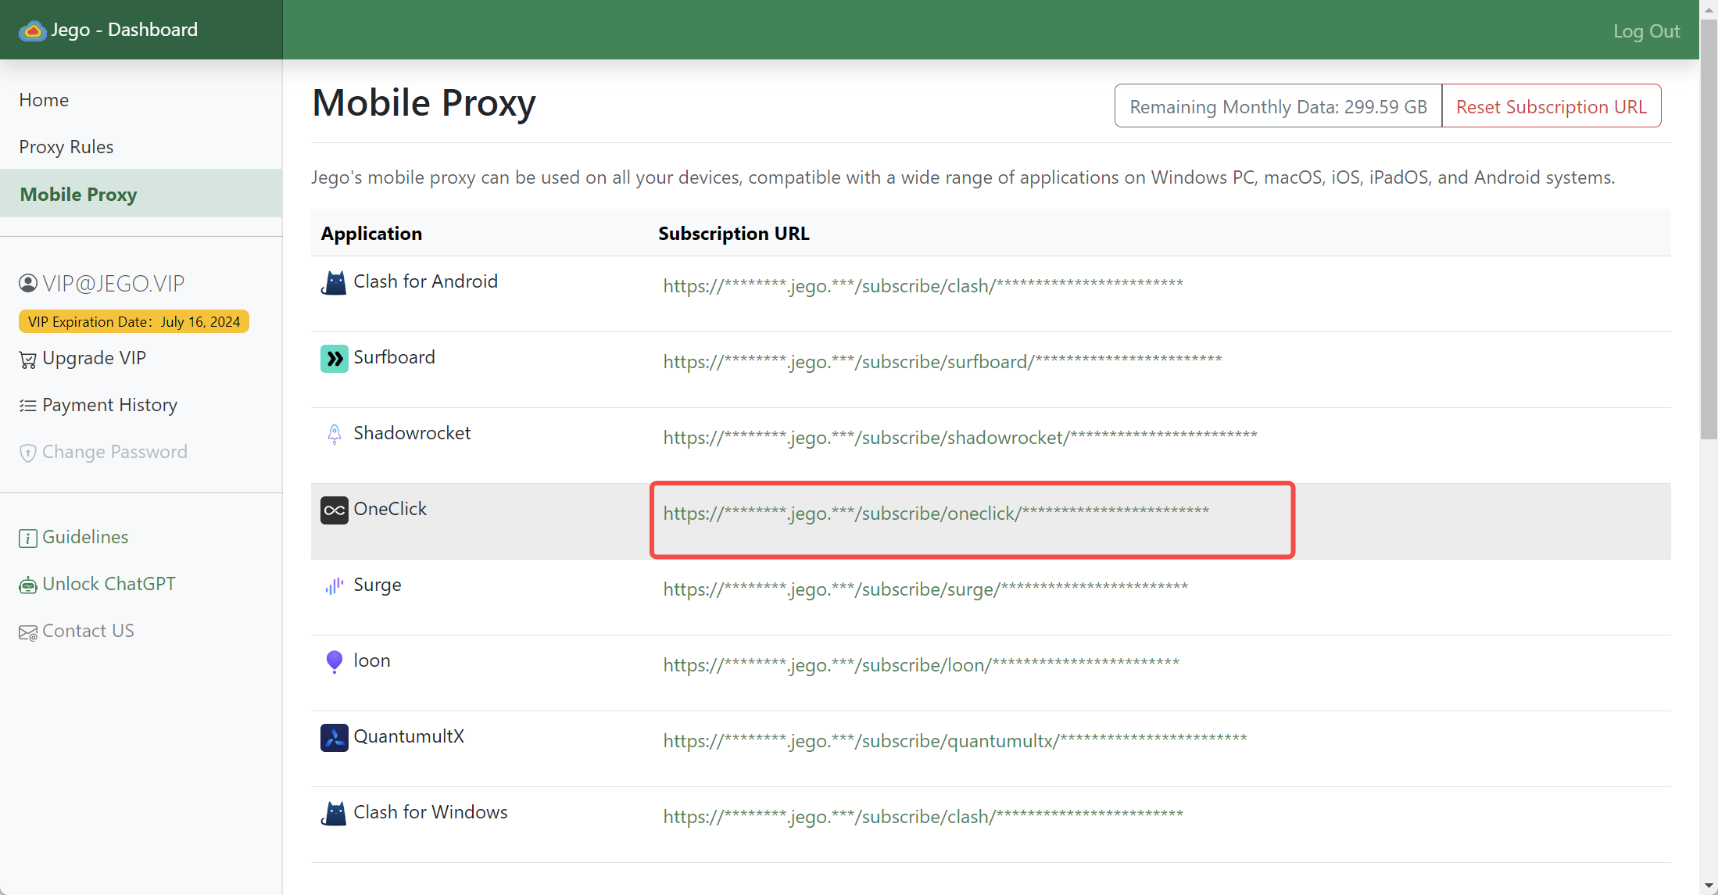Click the Clash for Android cat icon

coord(334,282)
